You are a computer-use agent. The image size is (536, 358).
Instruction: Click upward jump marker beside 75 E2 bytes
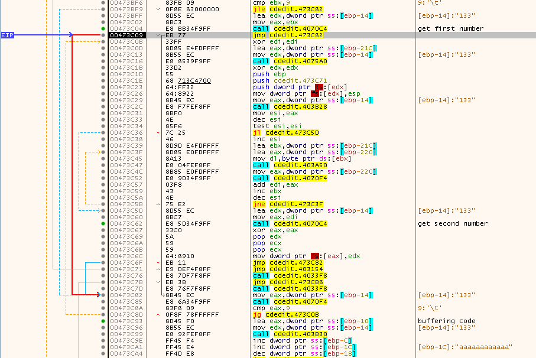click(158, 204)
